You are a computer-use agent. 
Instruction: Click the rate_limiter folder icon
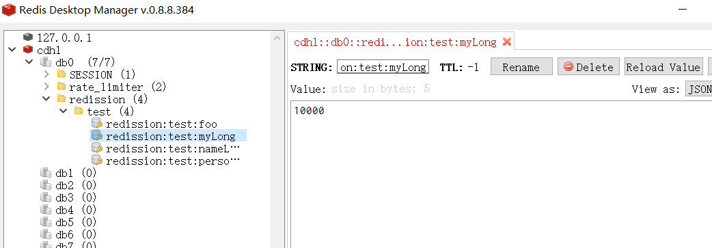pos(61,86)
